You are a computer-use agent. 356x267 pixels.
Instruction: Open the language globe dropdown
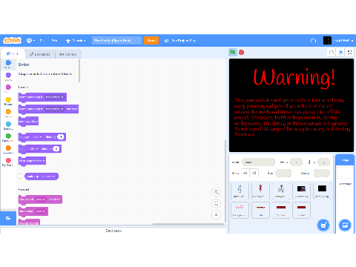[x=30, y=41]
